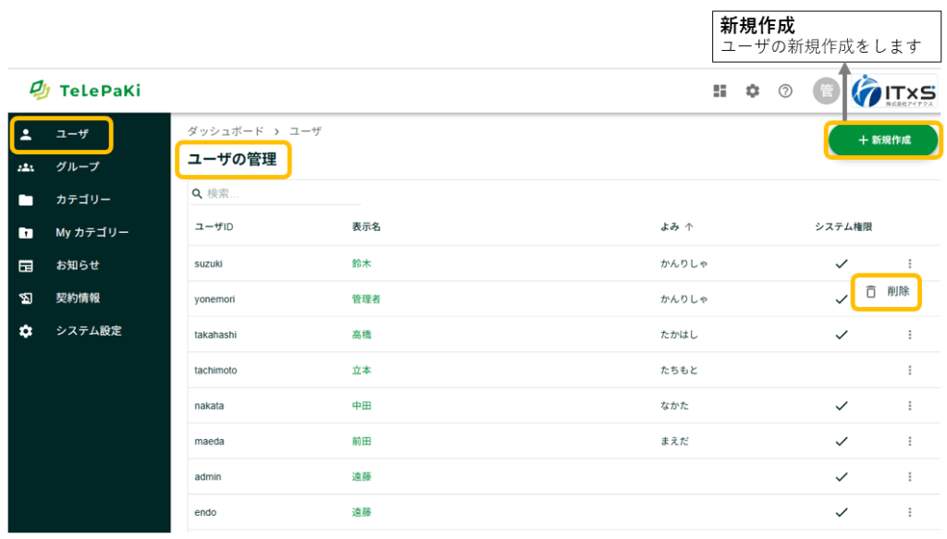Open user link 鈴木 in list
Screen dimensions: 947x539
coord(362,263)
